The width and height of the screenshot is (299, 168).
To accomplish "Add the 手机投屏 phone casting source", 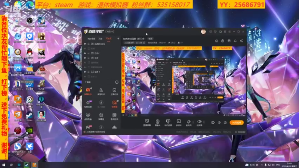I will click(x=168, y=123).
